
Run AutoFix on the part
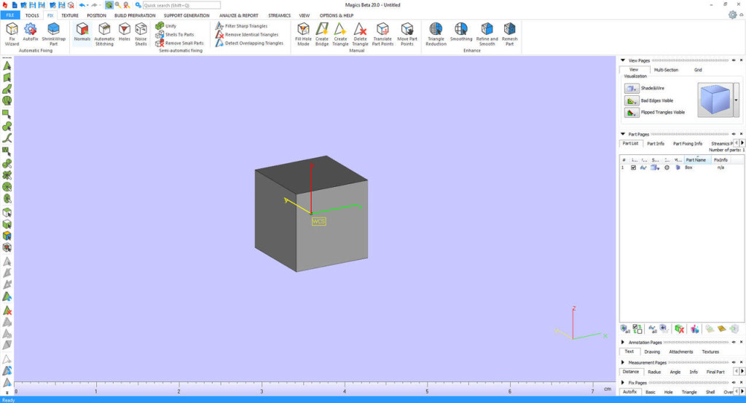coord(30,33)
